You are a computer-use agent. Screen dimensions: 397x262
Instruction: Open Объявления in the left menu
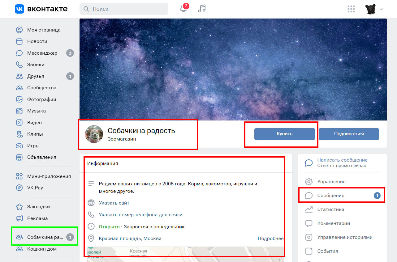[x=42, y=157]
